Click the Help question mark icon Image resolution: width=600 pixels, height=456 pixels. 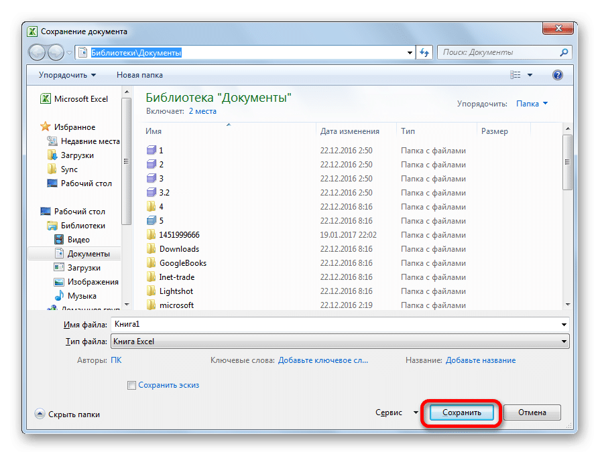coord(556,75)
